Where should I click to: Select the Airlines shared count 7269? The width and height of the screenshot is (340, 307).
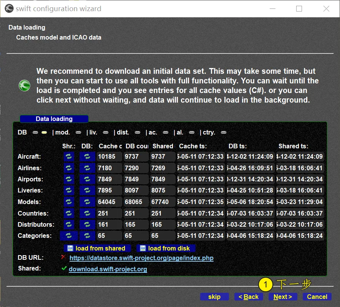tap(163, 168)
